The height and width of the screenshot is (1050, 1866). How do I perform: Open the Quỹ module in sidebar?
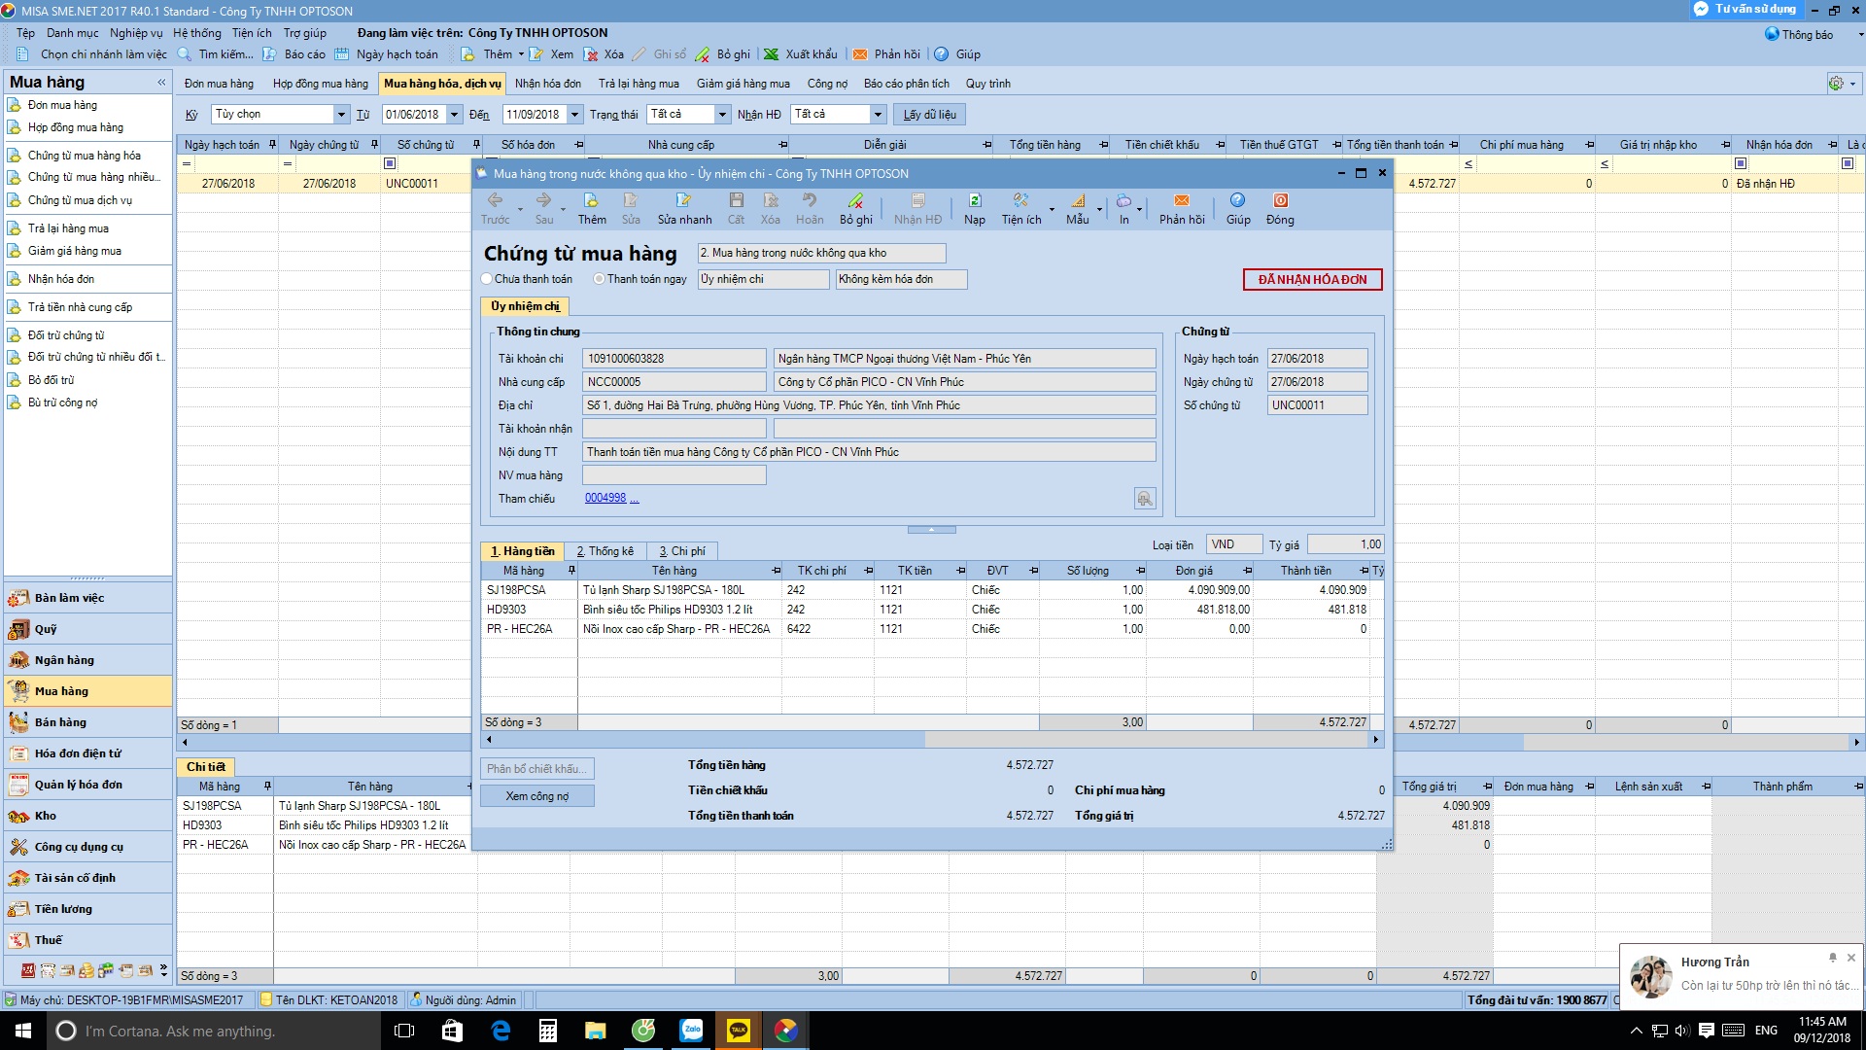[x=87, y=629]
